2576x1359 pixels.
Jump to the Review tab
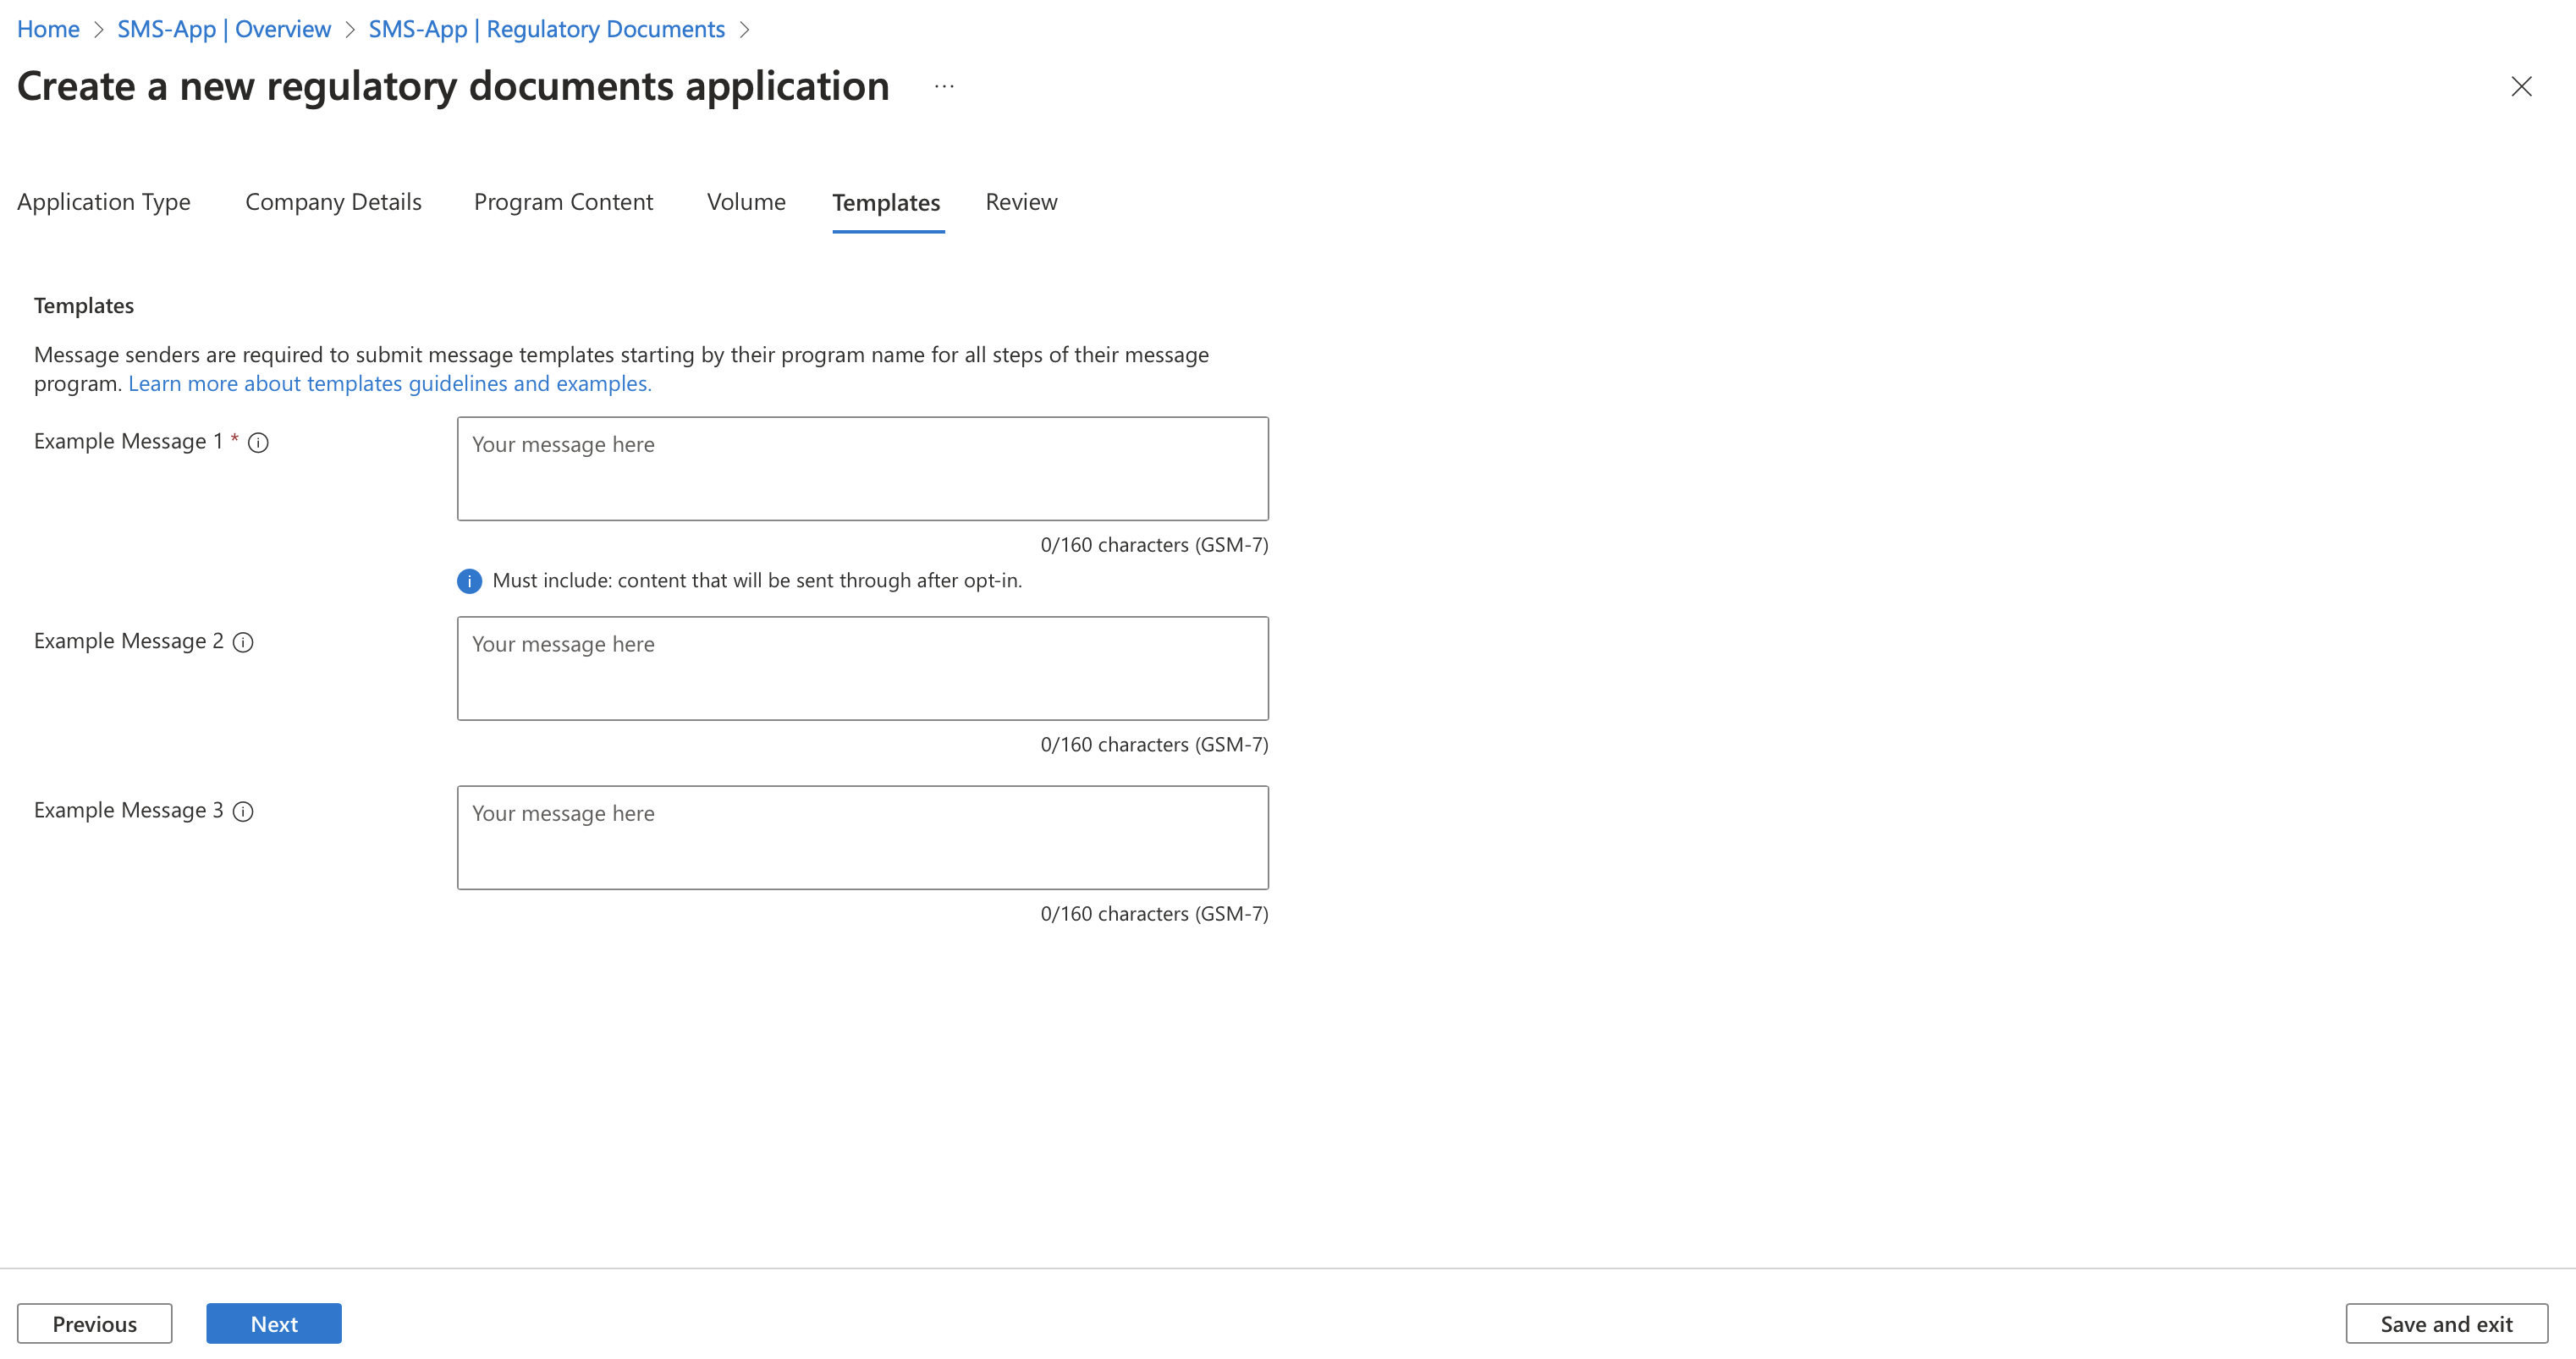pos(1021,202)
